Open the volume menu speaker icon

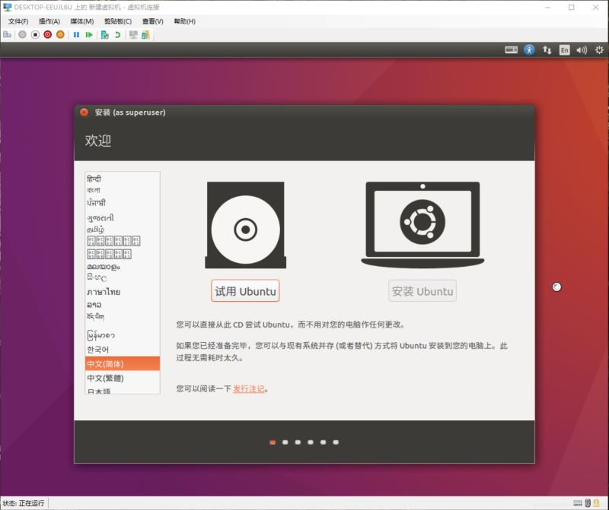581,49
